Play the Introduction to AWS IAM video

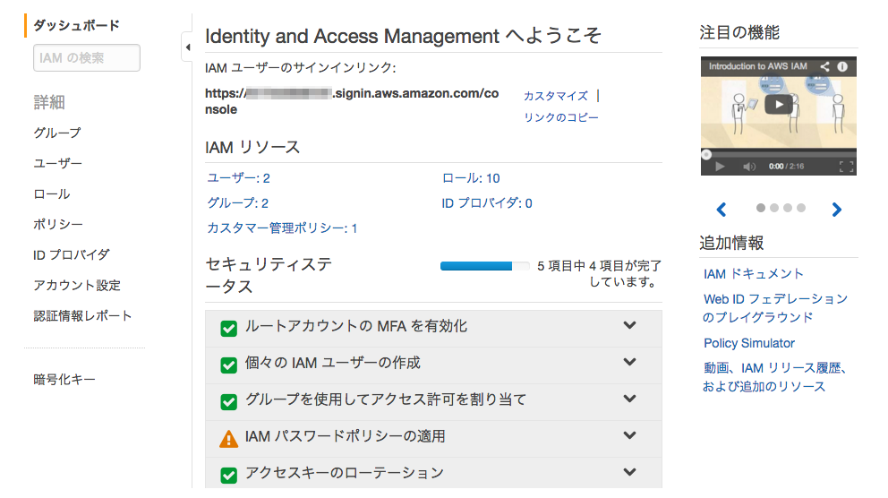point(779,104)
